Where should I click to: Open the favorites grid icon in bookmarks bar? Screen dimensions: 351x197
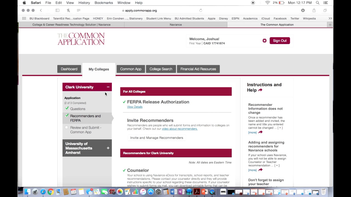pyautogui.click(x=24, y=18)
